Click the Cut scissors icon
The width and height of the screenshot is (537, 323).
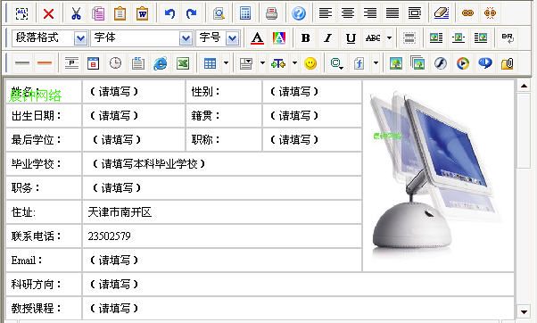coord(76,13)
